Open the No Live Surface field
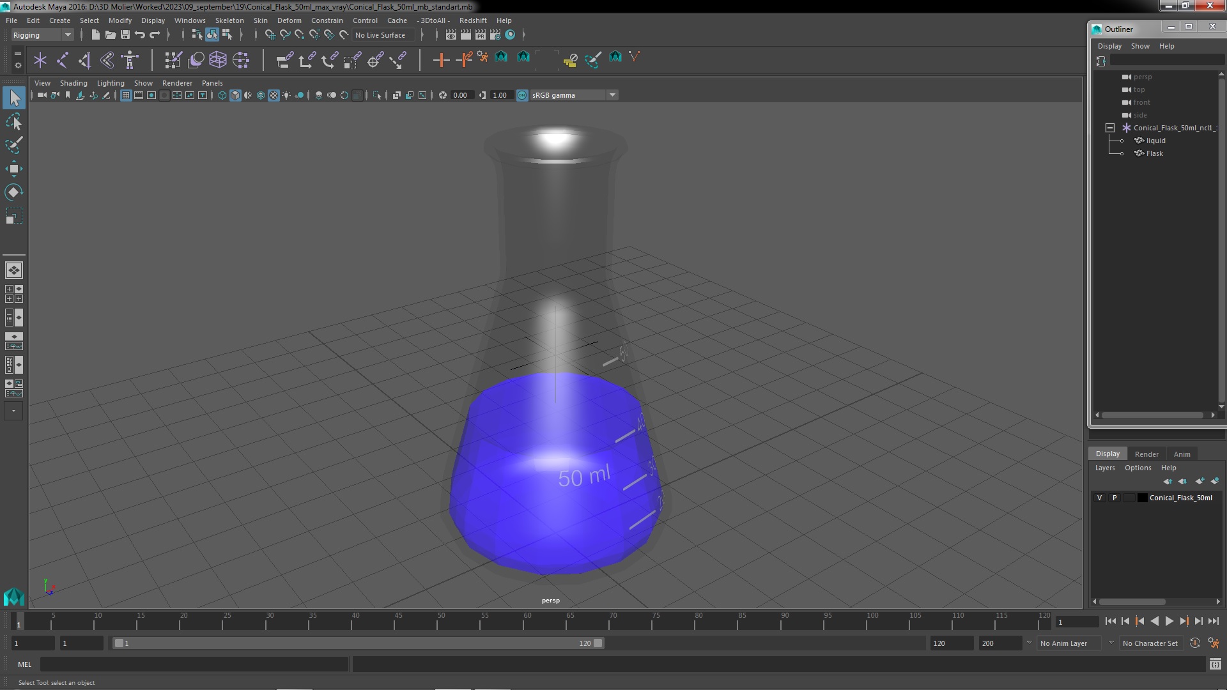This screenshot has height=690, width=1227. click(x=383, y=35)
